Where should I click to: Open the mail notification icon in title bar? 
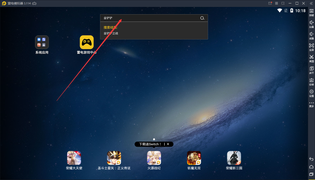270,3
